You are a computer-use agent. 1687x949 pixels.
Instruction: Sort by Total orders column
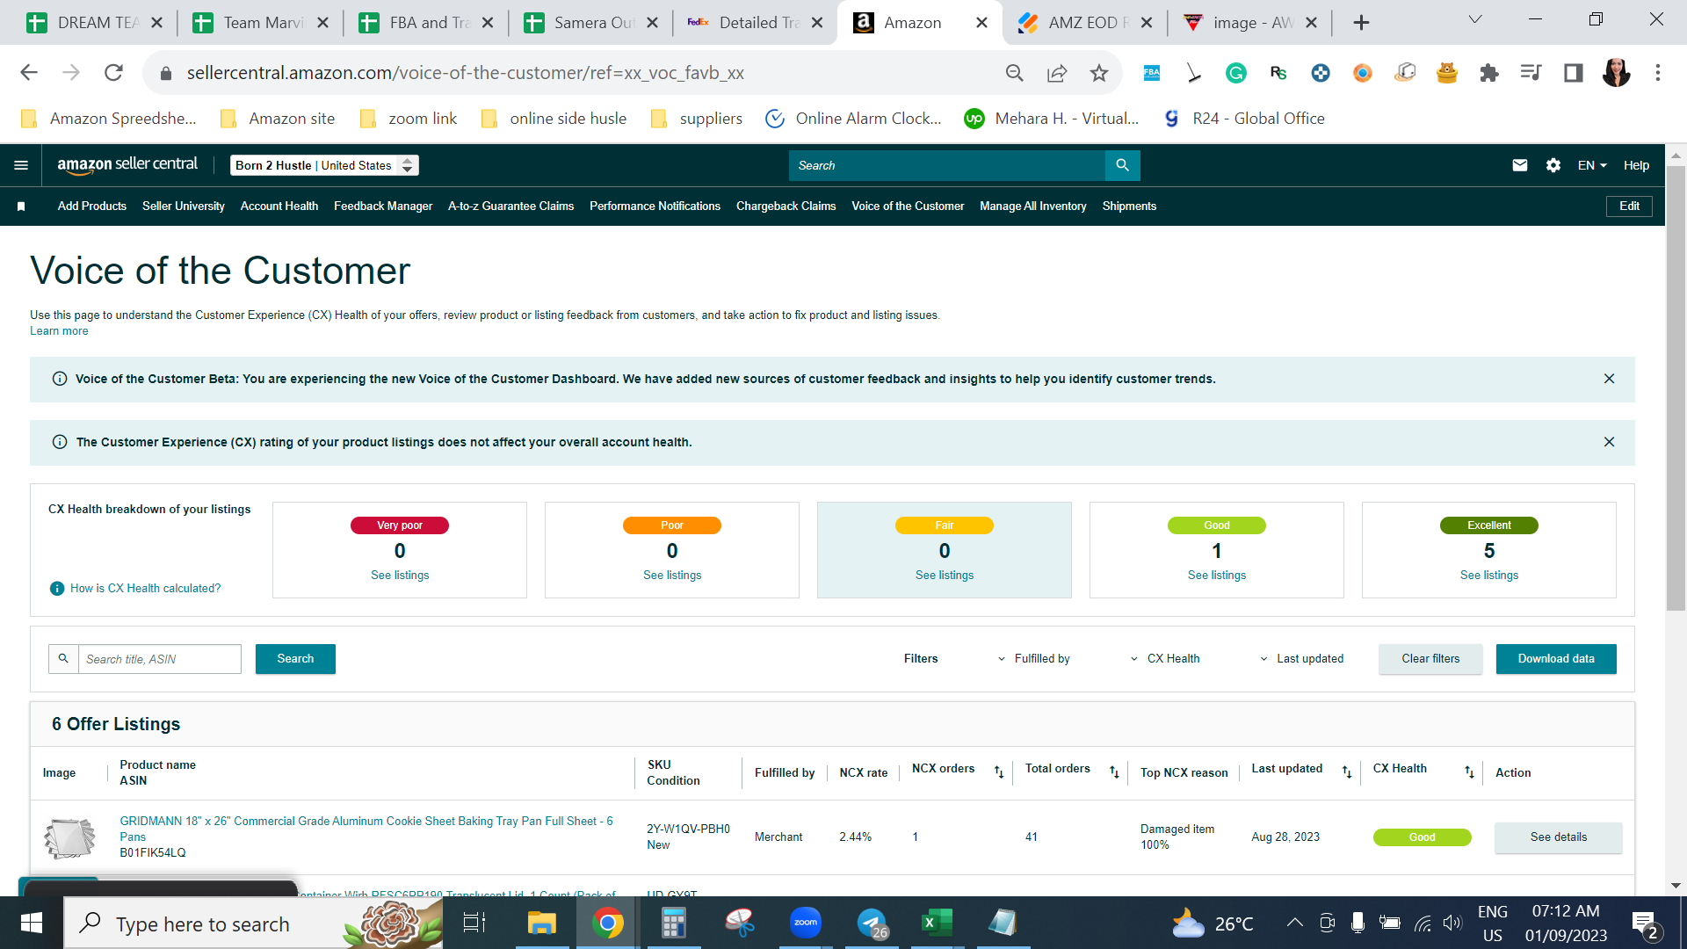pyautogui.click(x=1114, y=772)
